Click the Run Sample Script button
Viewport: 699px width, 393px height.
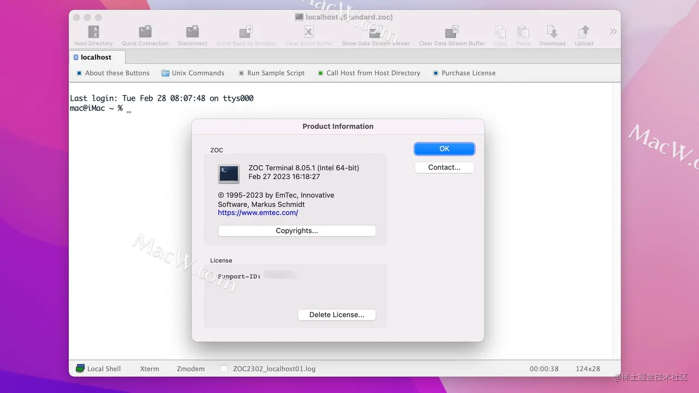(x=271, y=73)
